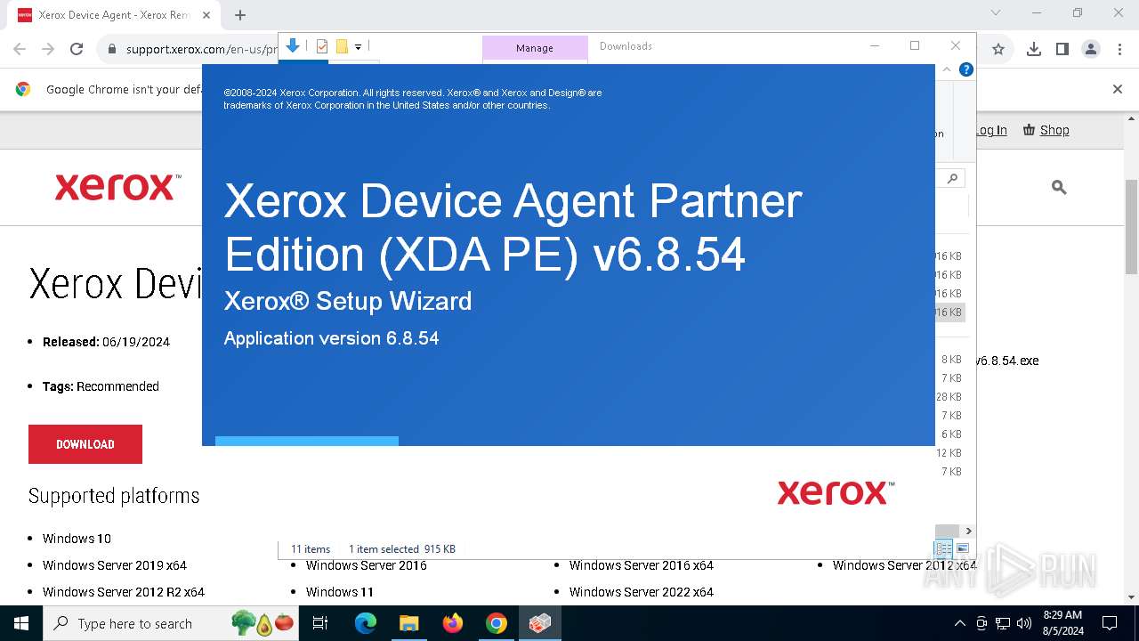Open the Log In link
The width and height of the screenshot is (1139, 641).
point(991,130)
